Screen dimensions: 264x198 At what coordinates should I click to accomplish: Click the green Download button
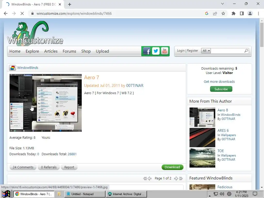(172, 167)
